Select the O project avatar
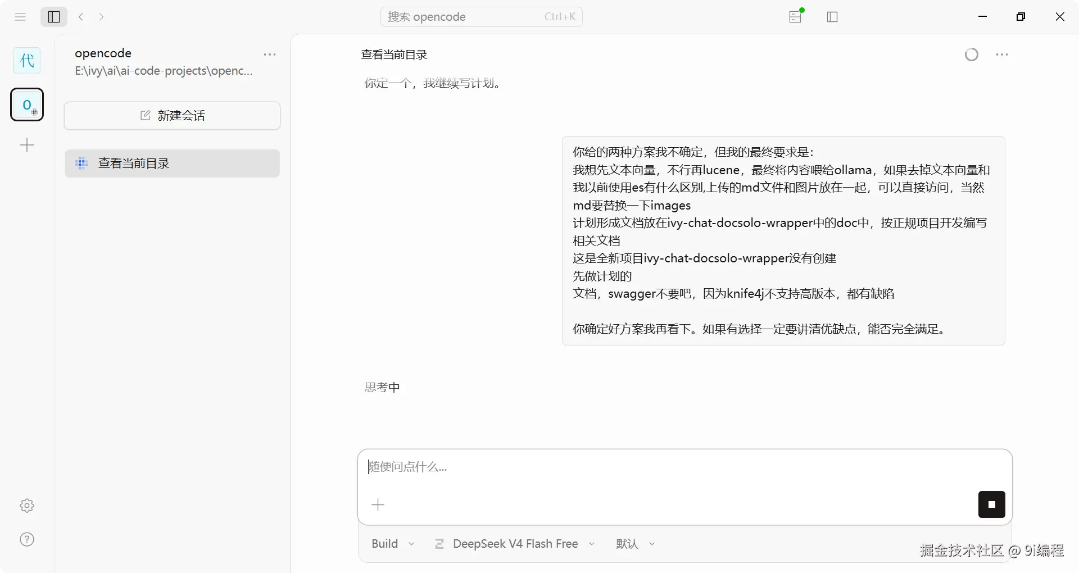This screenshot has width=1079, height=573. (x=27, y=104)
